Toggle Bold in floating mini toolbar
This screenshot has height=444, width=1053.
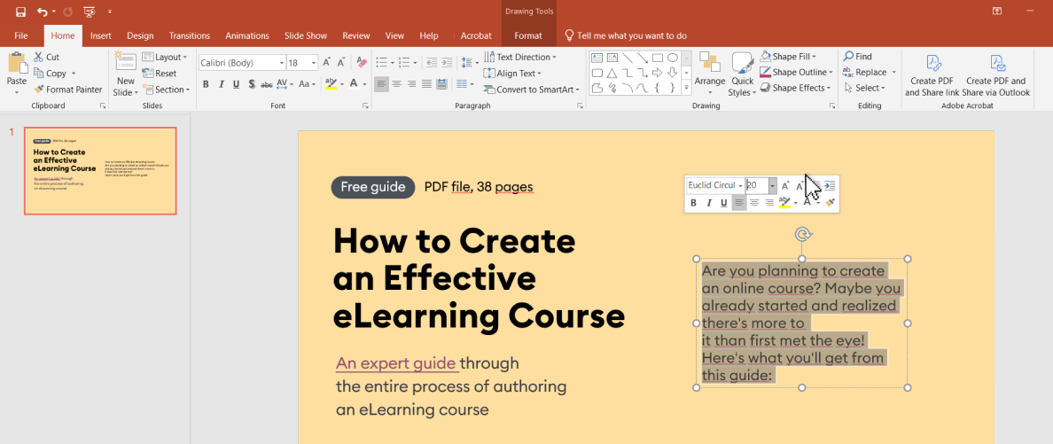[x=693, y=203]
